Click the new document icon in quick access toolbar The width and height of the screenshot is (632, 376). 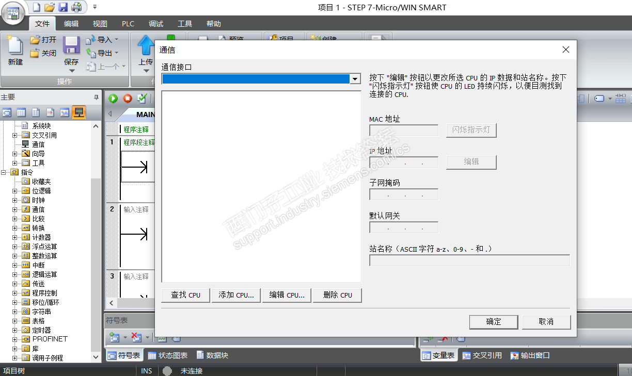coord(36,7)
